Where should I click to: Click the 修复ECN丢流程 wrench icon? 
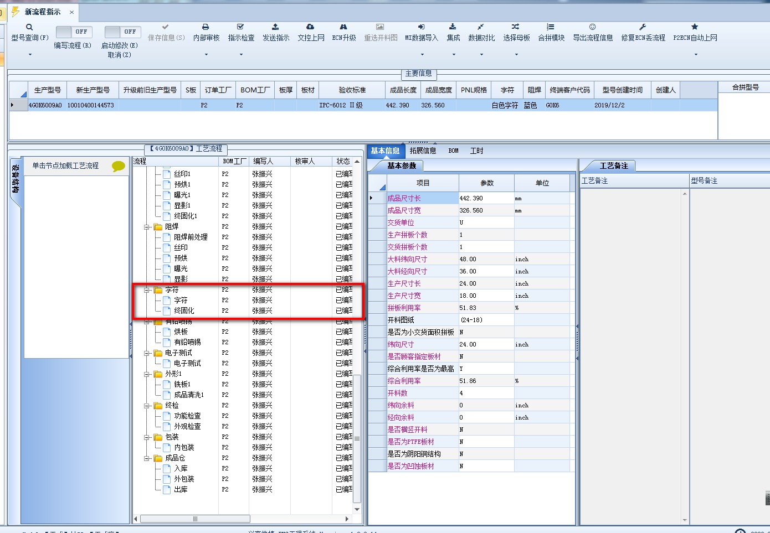(x=643, y=27)
